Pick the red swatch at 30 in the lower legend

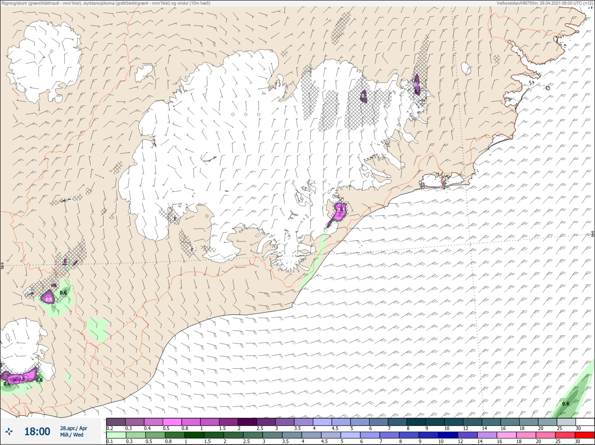click(585, 435)
